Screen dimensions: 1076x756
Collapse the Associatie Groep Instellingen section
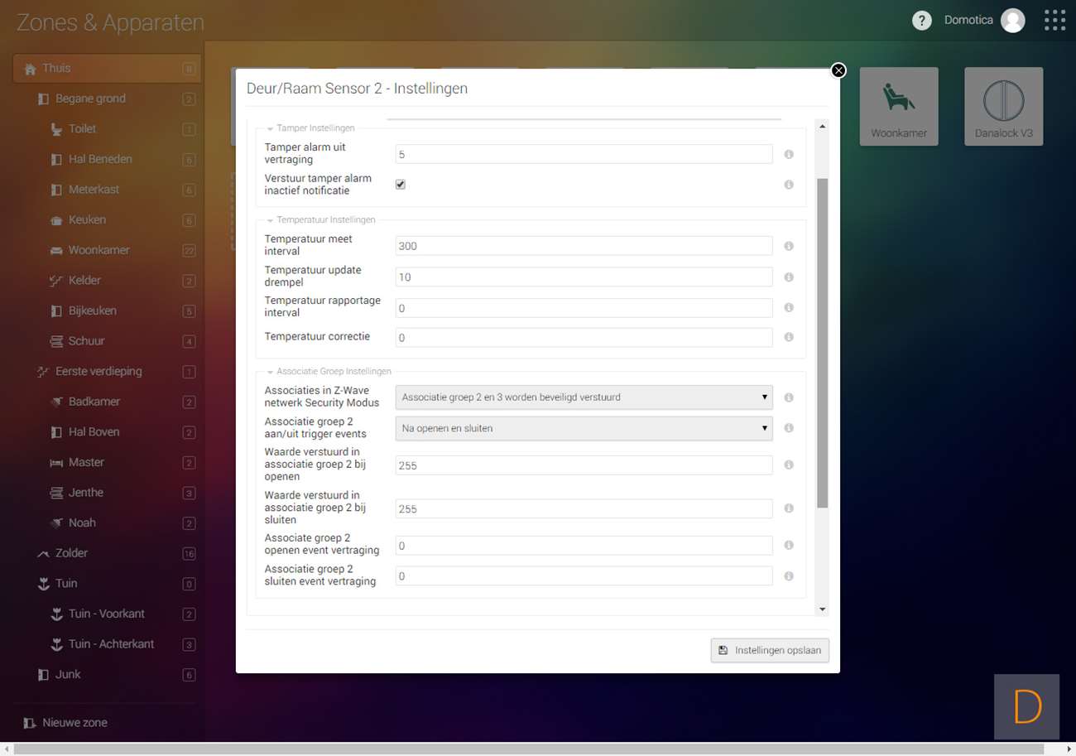pos(271,372)
